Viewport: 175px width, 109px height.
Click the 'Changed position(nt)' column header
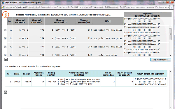tap(36, 21)
